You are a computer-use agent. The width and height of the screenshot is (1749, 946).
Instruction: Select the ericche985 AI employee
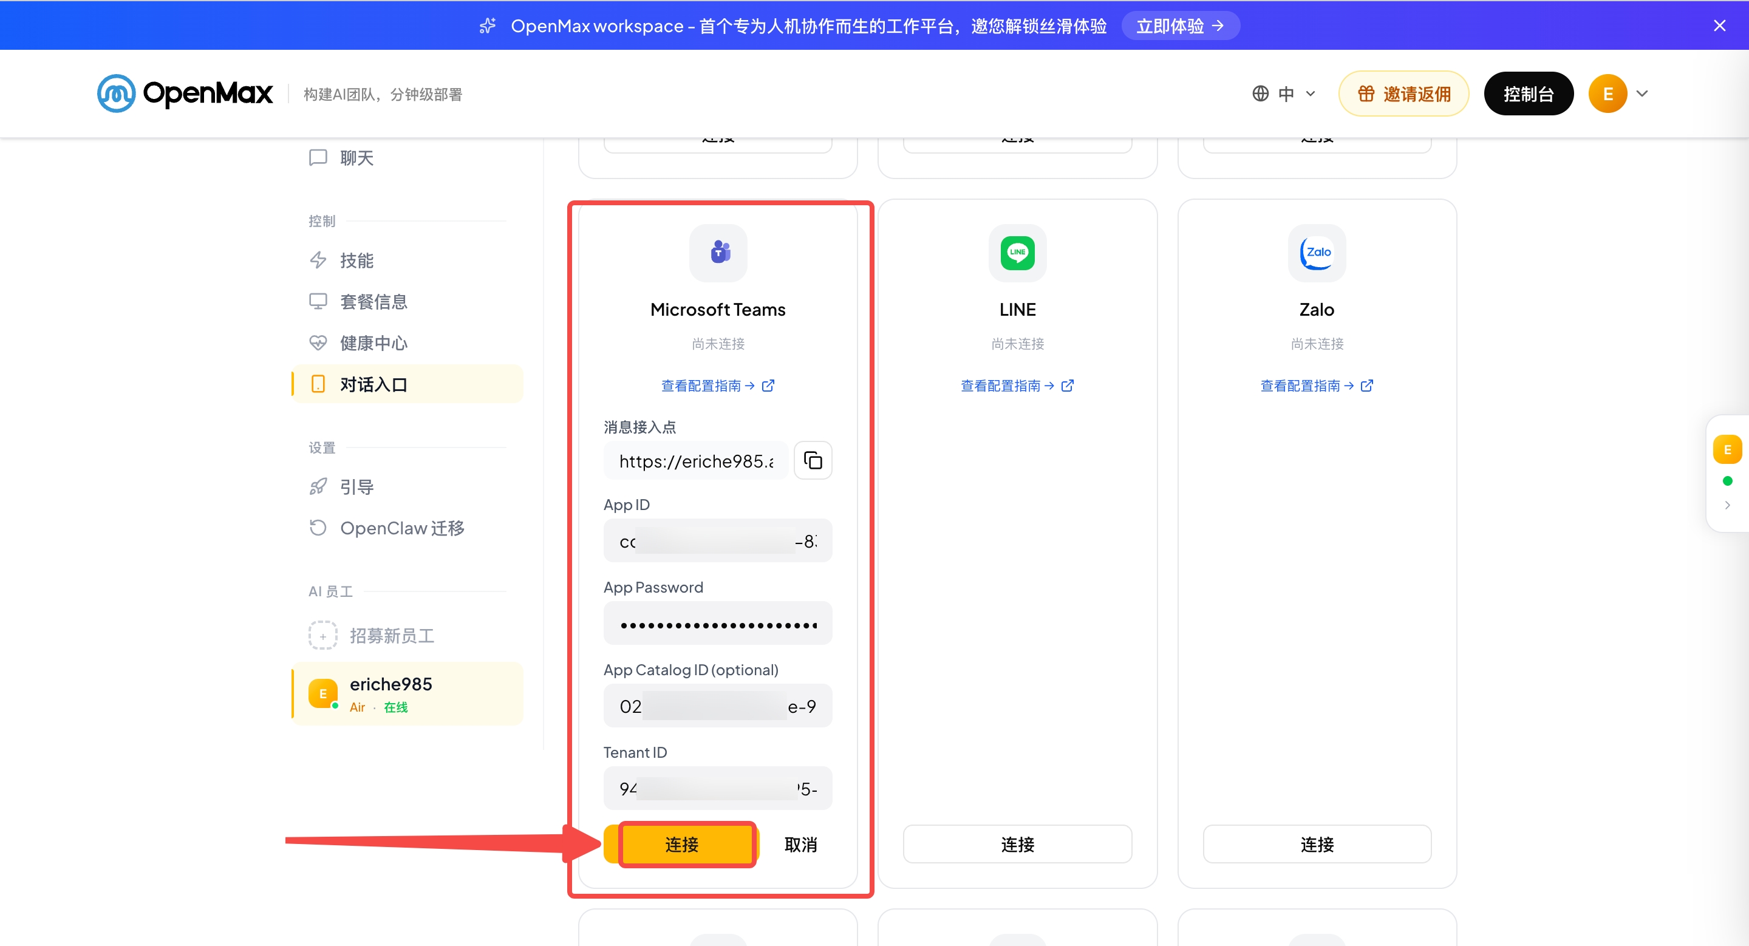407,694
